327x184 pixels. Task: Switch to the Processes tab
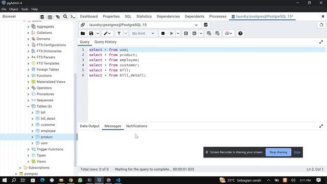(x=218, y=16)
